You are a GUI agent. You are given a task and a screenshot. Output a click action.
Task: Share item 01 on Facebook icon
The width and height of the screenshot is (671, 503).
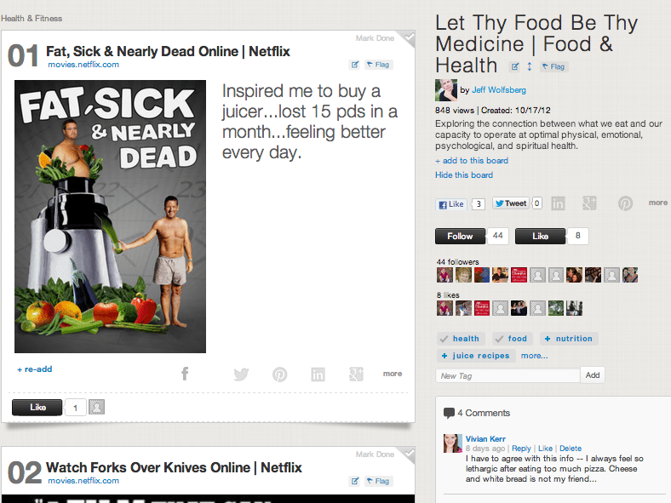(185, 374)
